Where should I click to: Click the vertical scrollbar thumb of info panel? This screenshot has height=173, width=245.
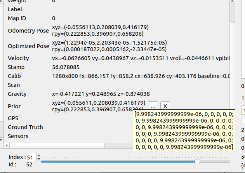232,12
